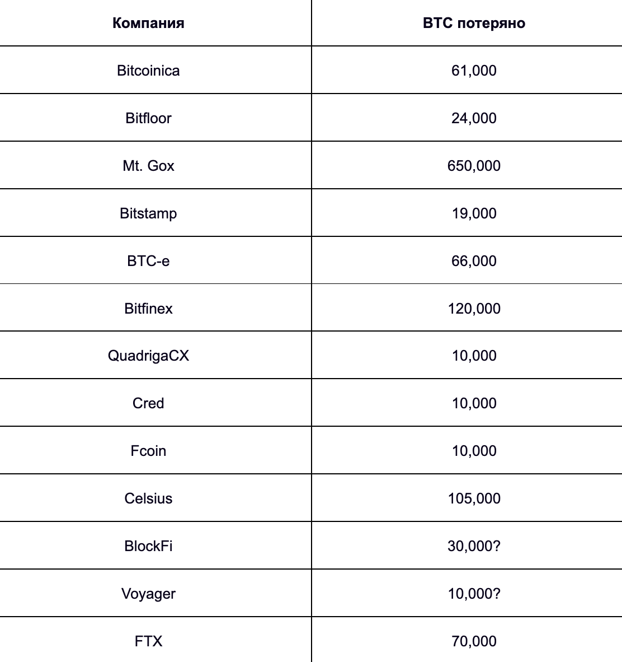Select the QuadrigaCX company cell
Viewport: 622px width, 662px height.
(148, 356)
